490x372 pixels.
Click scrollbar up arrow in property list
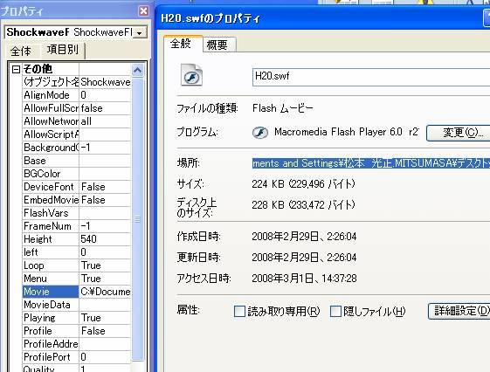pos(137,70)
